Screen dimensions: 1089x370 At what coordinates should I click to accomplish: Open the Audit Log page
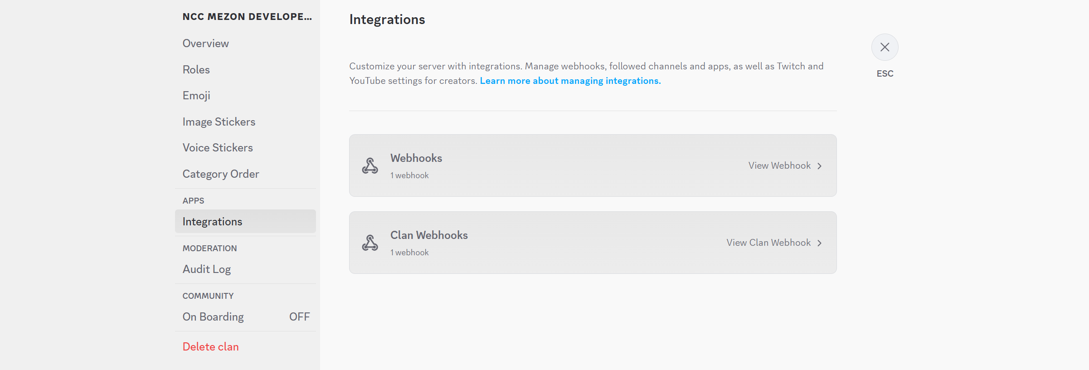[207, 269]
